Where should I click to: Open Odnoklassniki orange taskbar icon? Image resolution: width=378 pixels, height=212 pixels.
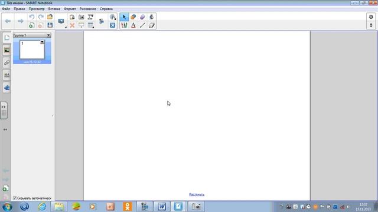[128, 207]
